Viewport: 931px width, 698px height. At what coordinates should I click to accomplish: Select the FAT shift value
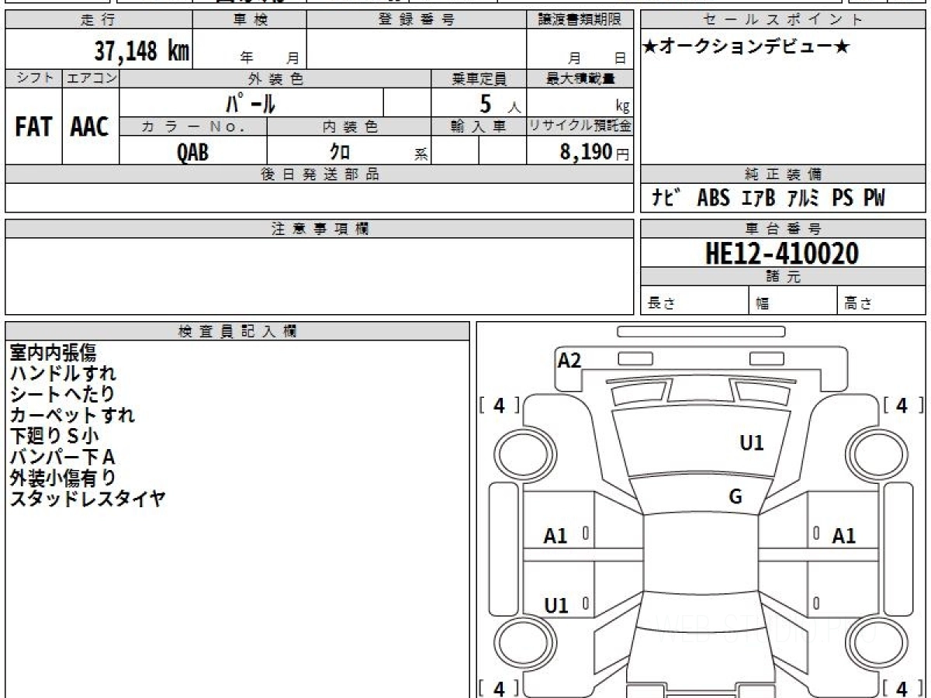(x=33, y=127)
